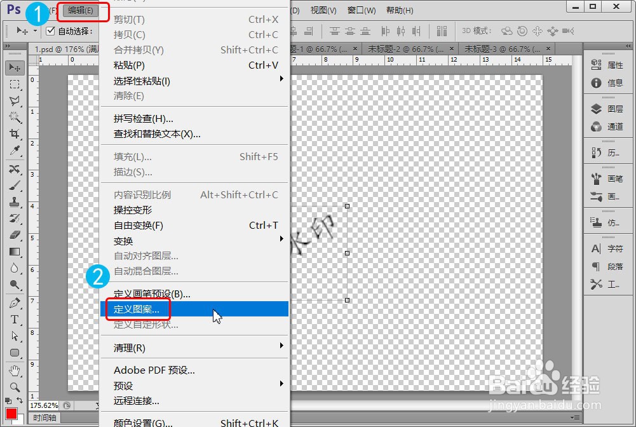Open the 时间轴 timeline tab
Screen dimensions: 636x427
click(44, 417)
